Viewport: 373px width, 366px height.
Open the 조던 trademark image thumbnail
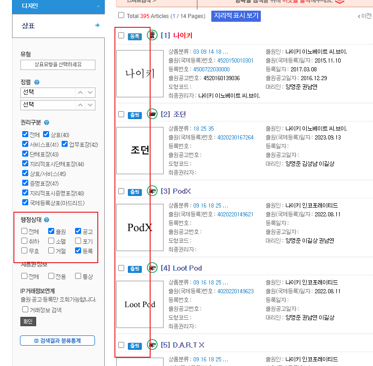140,150
